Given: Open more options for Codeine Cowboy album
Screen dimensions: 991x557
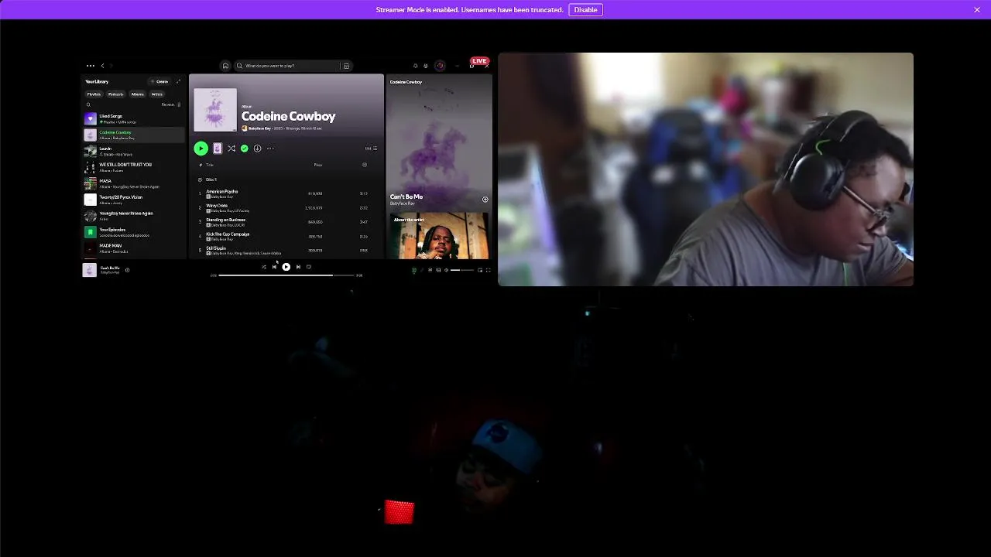Looking at the screenshot, I should (x=270, y=149).
